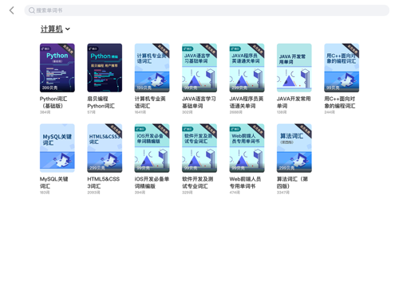Open the Python词汇（基础版） book cover
This screenshot has width=399, height=292.
(x=57, y=68)
